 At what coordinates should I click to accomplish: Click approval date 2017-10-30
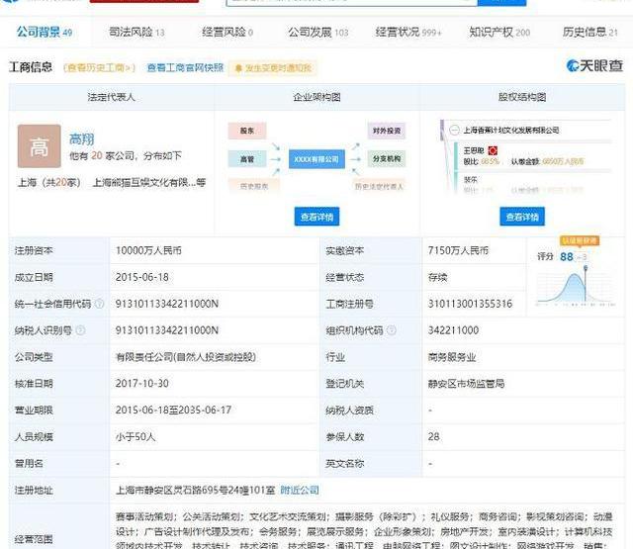coord(142,384)
